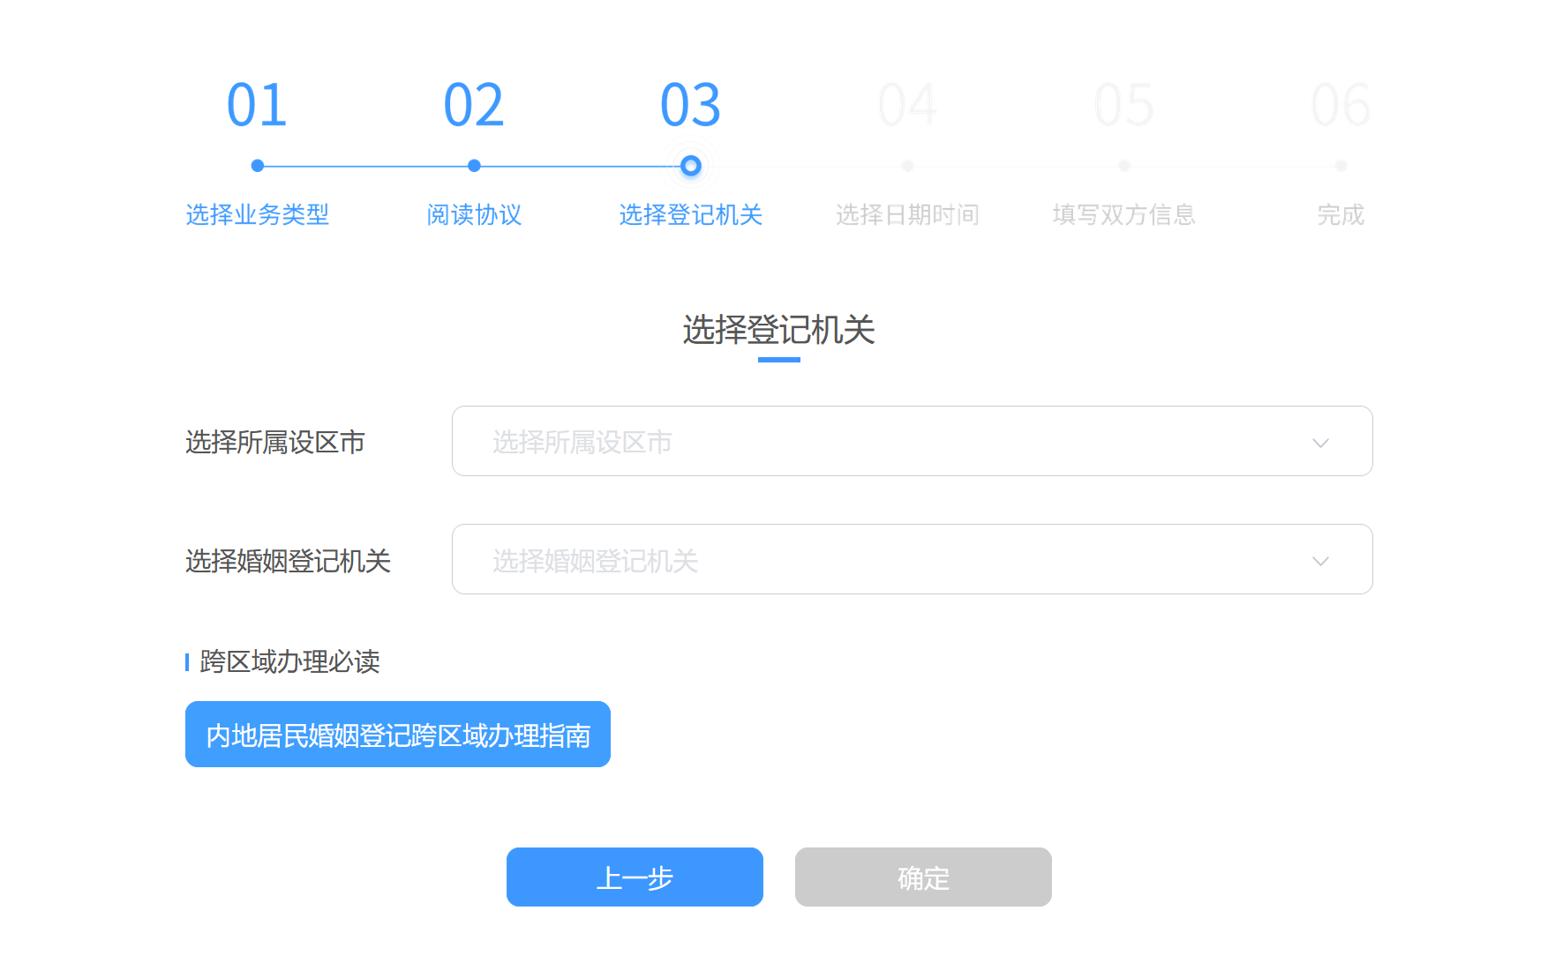Click the 填写双方信息 step label
Screen dimensions: 1555x963
(1123, 214)
